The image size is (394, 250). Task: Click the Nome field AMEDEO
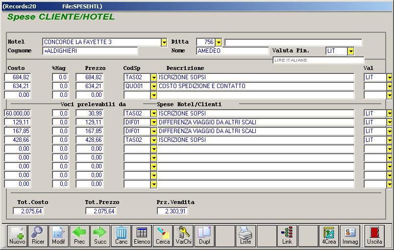coord(232,51)
